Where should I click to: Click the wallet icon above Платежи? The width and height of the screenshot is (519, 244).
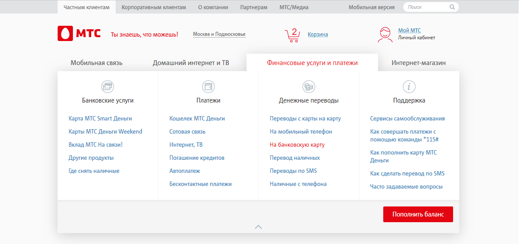coord(208,87)
